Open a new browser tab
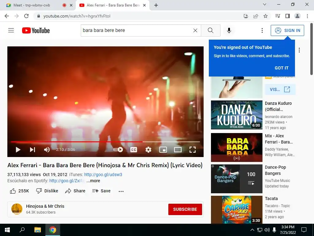The height and width of the screenshot is (236, 314). pyautogui.click(x=156, y=5)
